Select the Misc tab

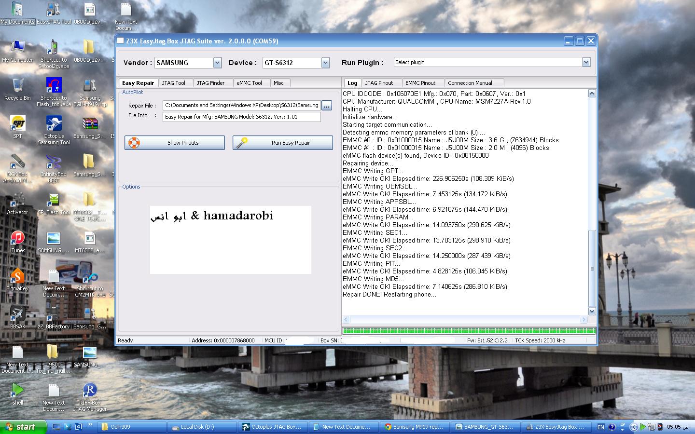[x=279, y=83]
